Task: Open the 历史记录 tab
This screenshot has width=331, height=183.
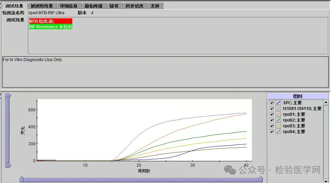Action: 134,6
